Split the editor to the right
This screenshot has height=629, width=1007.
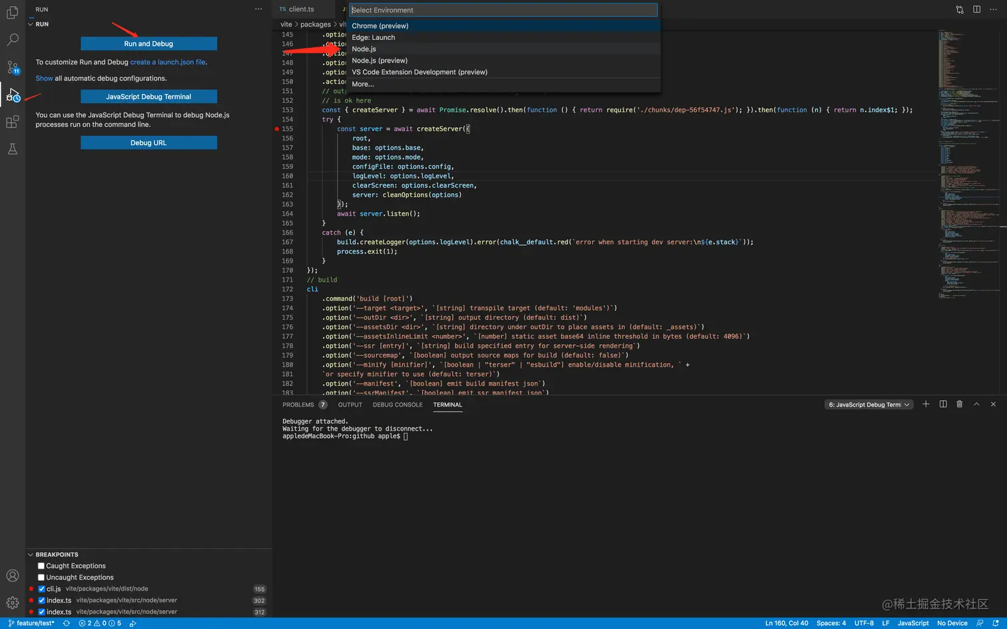976,9
